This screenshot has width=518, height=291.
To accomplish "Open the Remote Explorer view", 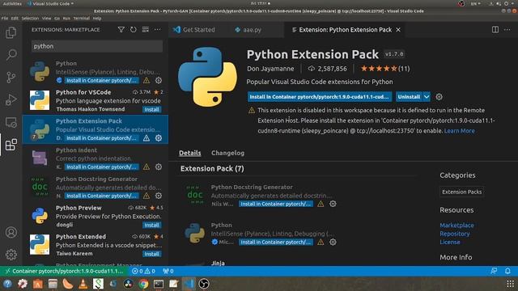I will coord(11,122).
